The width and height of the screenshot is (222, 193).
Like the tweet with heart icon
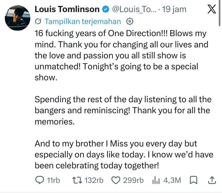pyautogui.click(x=116, y=180)
